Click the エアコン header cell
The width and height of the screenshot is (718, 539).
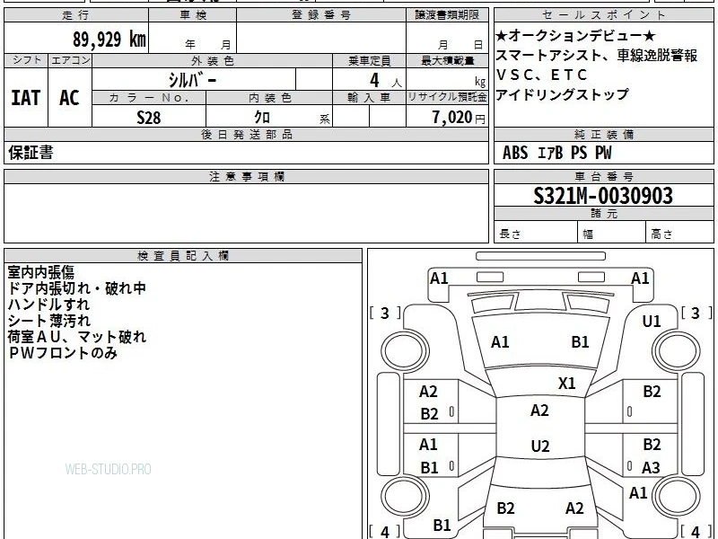coord(70,60)
